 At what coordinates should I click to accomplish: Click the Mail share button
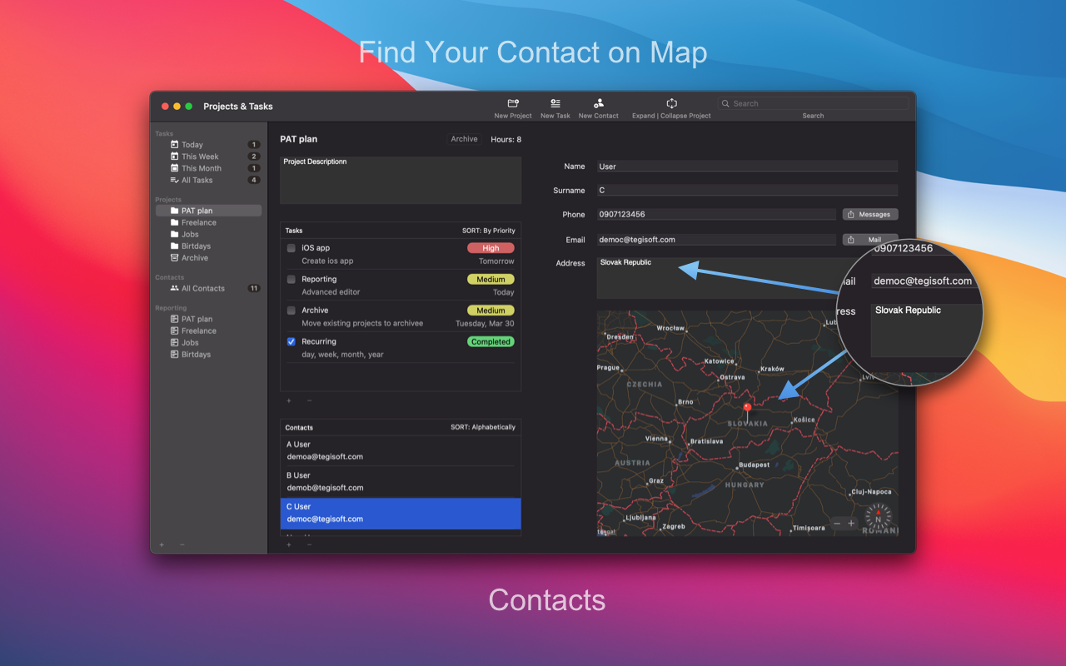click(x=870, y=240)
